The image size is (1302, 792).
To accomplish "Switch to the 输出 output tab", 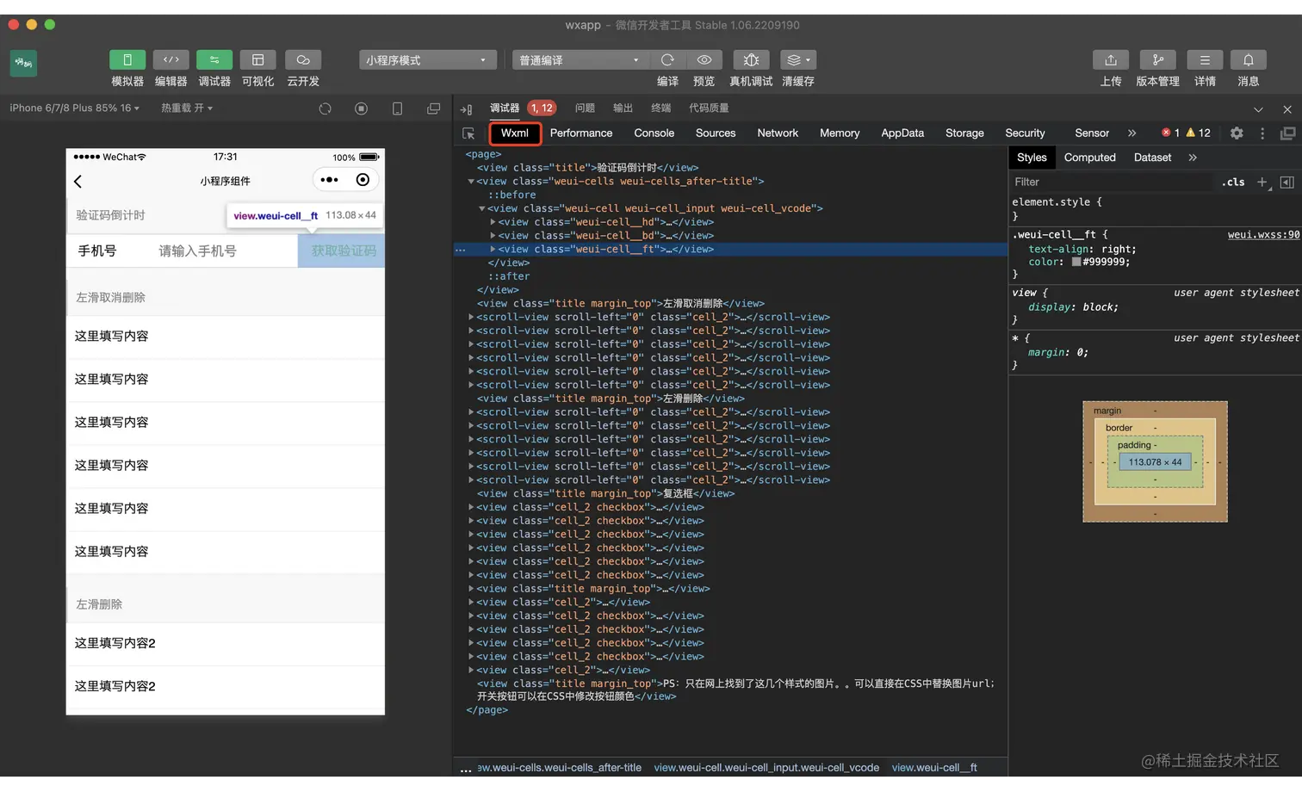I will coord(623,108).
